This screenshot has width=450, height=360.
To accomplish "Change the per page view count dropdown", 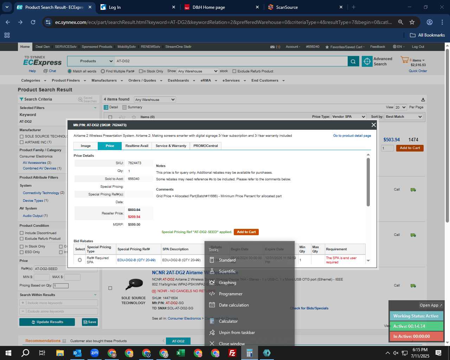I will click(400, 108).
